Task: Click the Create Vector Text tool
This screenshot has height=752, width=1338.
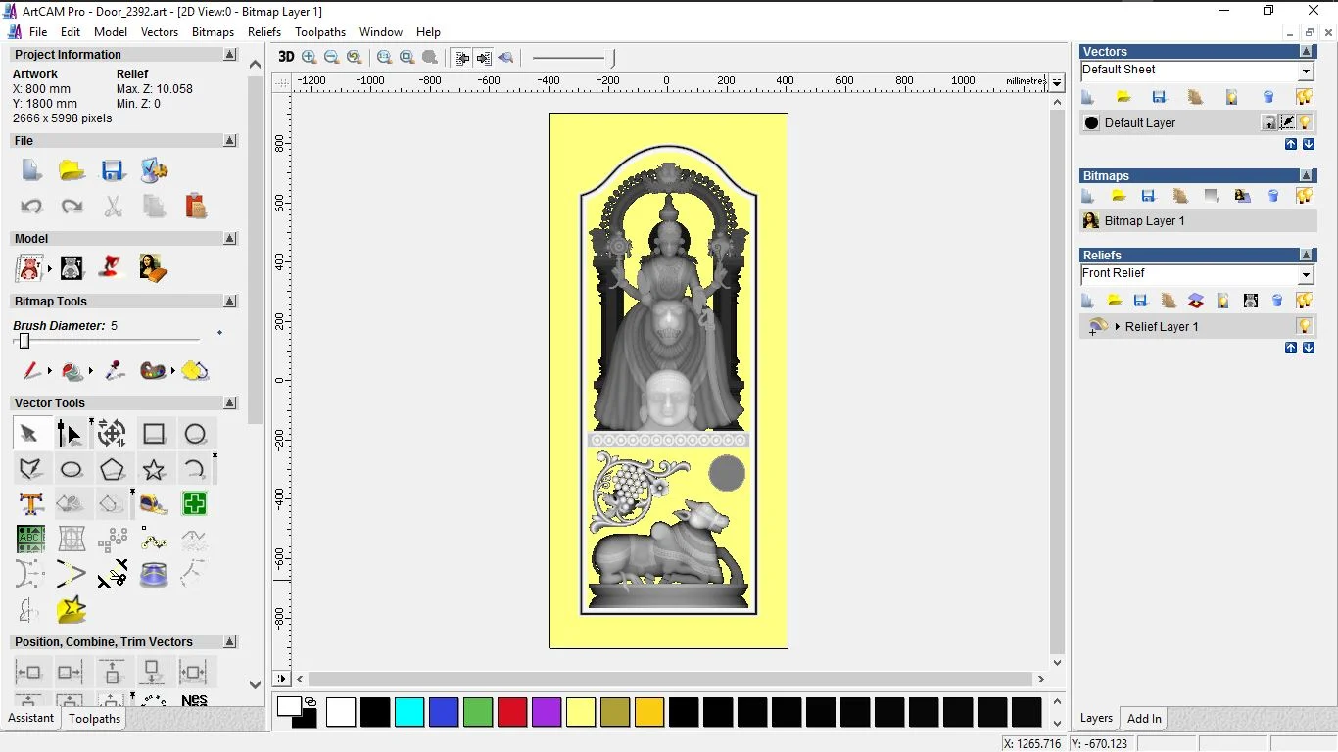Action: (30, 504)
